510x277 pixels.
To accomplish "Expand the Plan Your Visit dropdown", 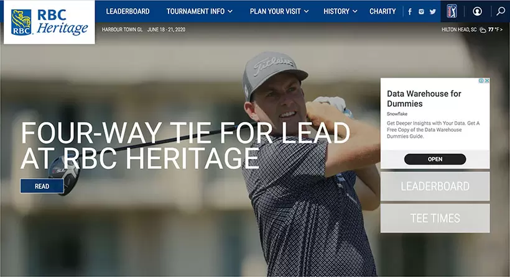I will point(279,11).
